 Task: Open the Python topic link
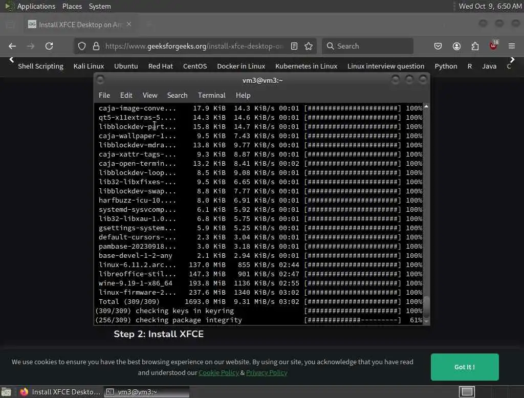pos(446,66)
